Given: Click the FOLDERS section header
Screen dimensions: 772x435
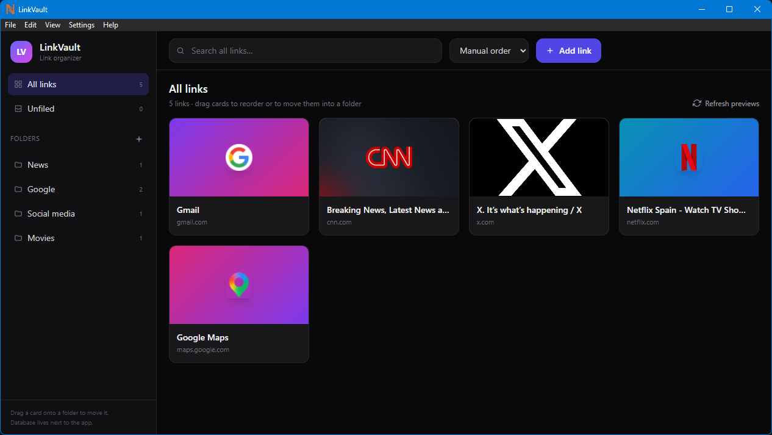Looking at the screenshot, I should pyautogui.click(x=25, y=139).
